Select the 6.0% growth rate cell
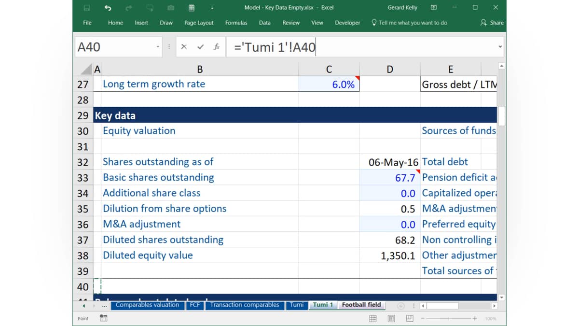 [329, 84]
